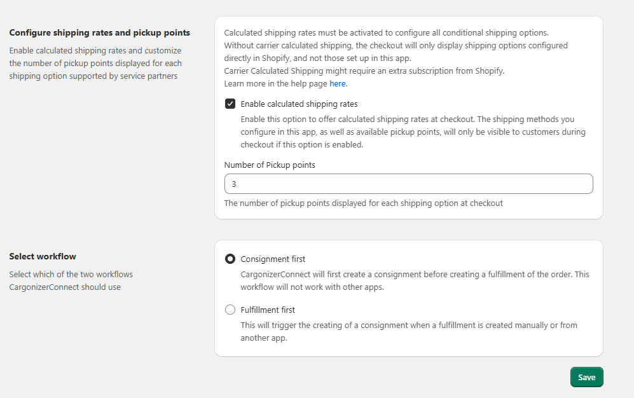
Task: Click the description under Configure shipping rates heading
Action: tap(95, 63)
